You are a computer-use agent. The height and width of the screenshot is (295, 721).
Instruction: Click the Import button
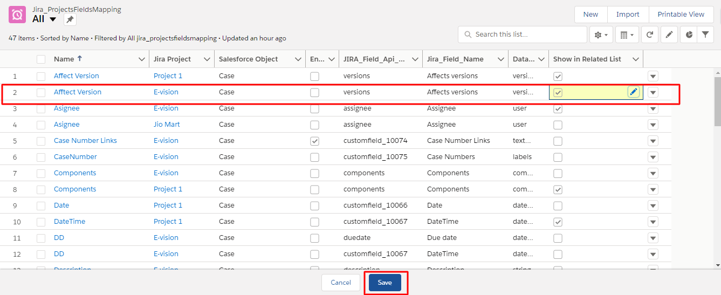point(628,15)
